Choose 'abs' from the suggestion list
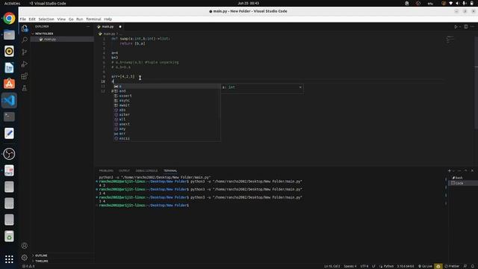This screenshot has height=269, width=478. point(167,110)
